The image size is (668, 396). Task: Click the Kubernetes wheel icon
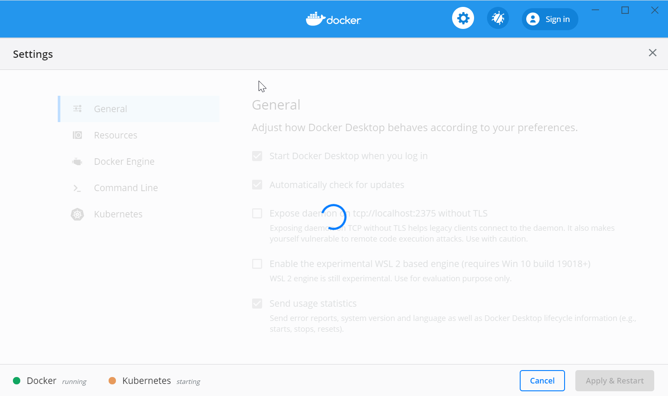pos(78,214)
